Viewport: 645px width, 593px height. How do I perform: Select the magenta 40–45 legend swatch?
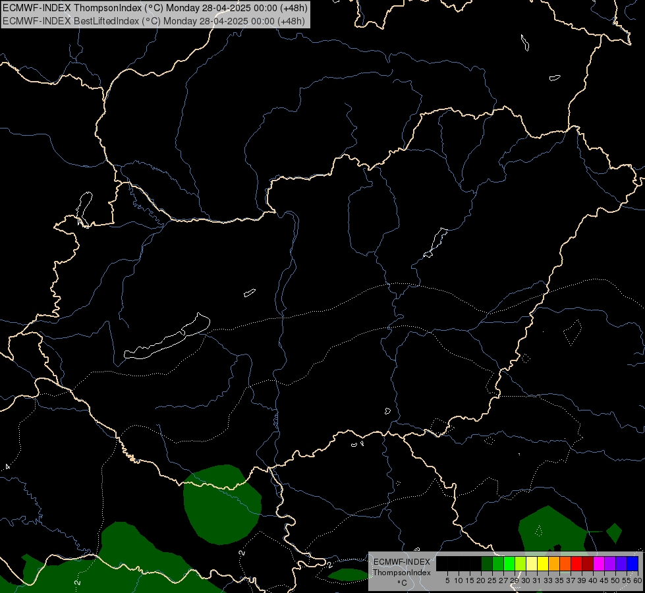pos(599,563)
